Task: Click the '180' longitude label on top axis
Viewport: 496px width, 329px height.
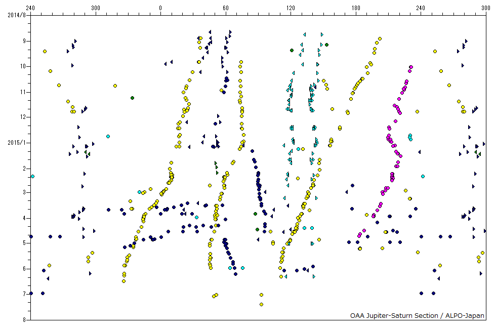Action: [x=356, y=8]
